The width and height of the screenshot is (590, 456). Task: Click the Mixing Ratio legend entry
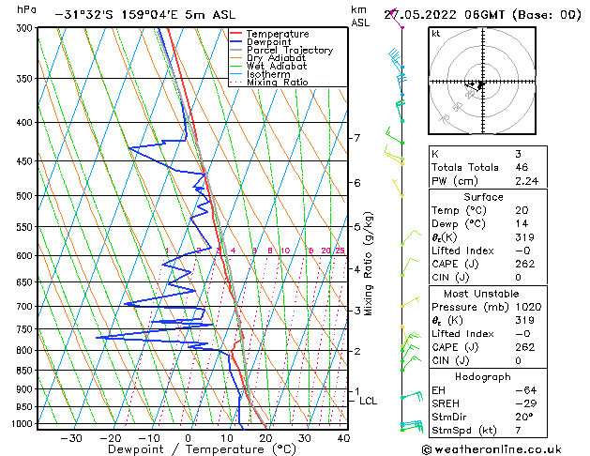pyautogui.click(x=278, y=82)
